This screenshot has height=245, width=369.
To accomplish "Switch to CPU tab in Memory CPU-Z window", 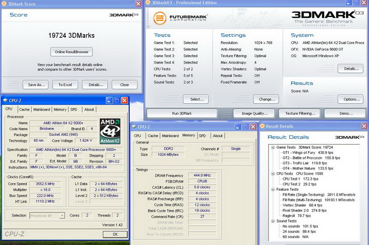I will tap(137, 136).
